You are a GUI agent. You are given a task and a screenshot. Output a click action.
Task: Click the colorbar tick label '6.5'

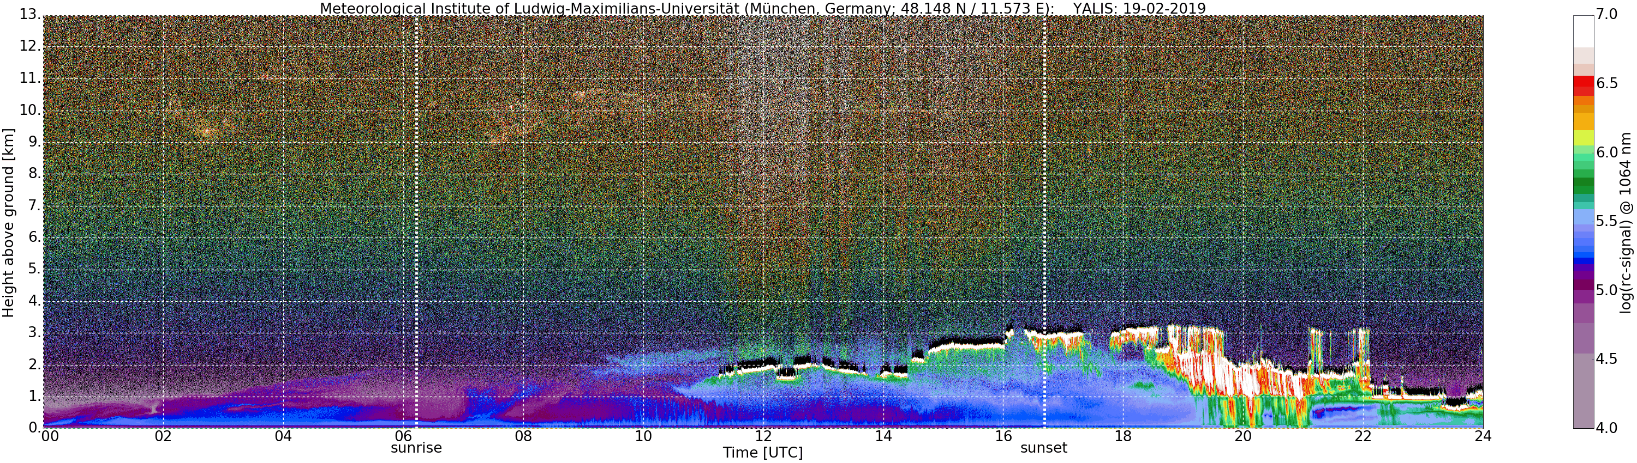(x=1607, y=84)
